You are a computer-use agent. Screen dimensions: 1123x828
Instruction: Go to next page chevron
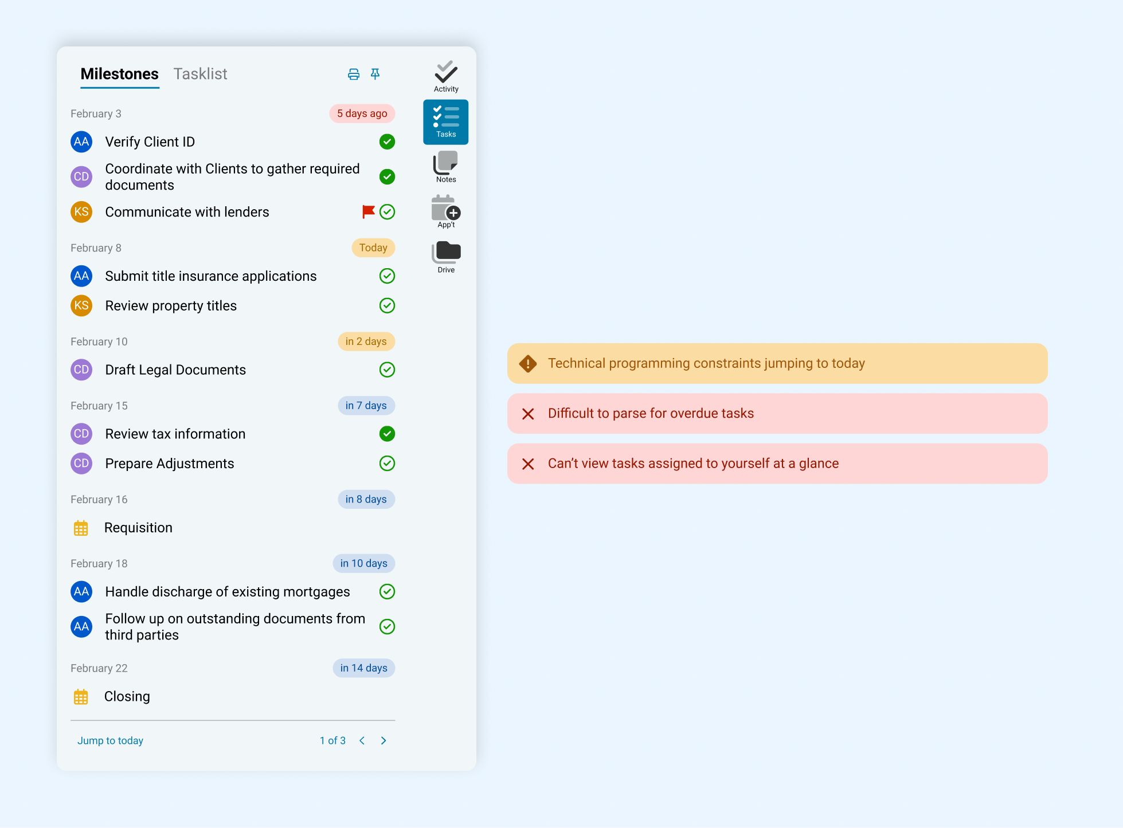tap(384, 741)
